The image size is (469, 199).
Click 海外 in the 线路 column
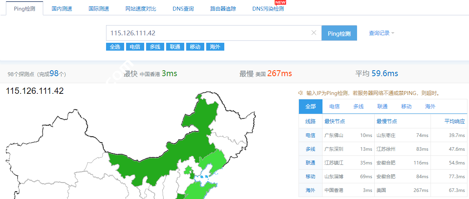click(x=310, y=190)
